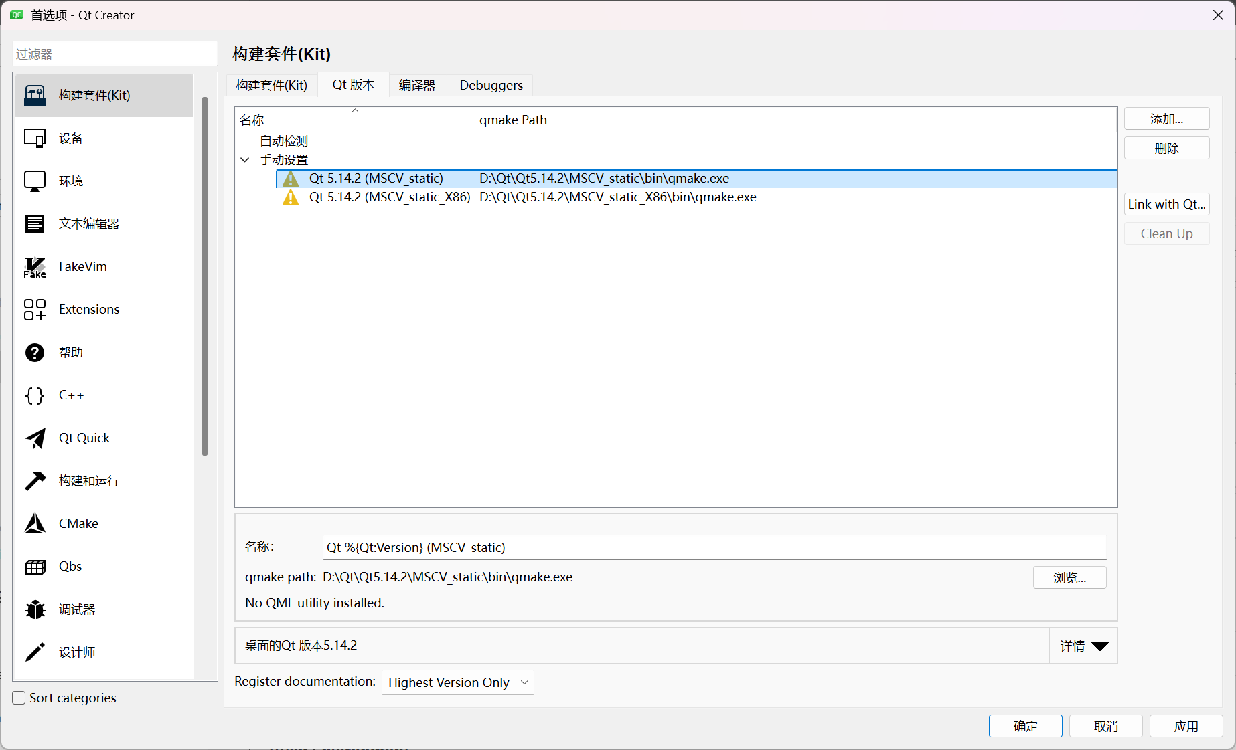Open the 帮助 settings category
Image resolution: width=1236 pixels, height=750 pixels.
(x=104, y=353)
